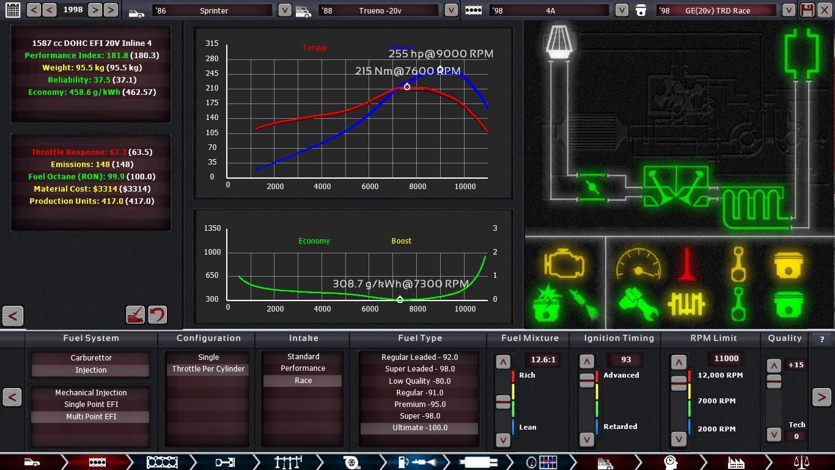835x470 pixels.
Task: Expand the '98 GE(20v) TRD Race variant dropdown
Action: click(x=789, y=10)
